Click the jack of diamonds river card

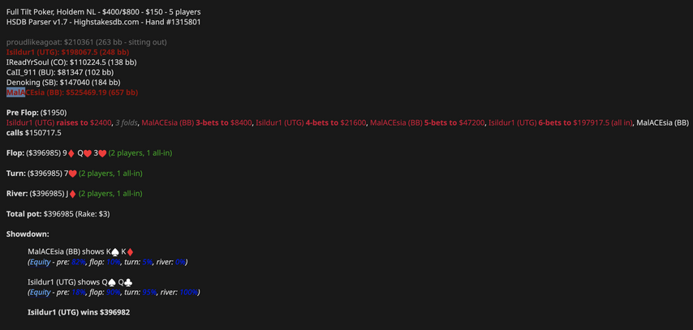[x=70, y=194]
